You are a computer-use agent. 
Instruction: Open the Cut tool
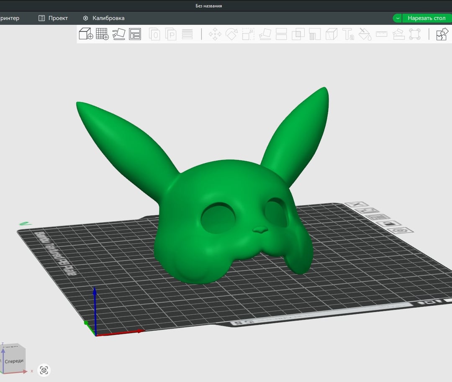pyautogui.click(x=282, y=34)
